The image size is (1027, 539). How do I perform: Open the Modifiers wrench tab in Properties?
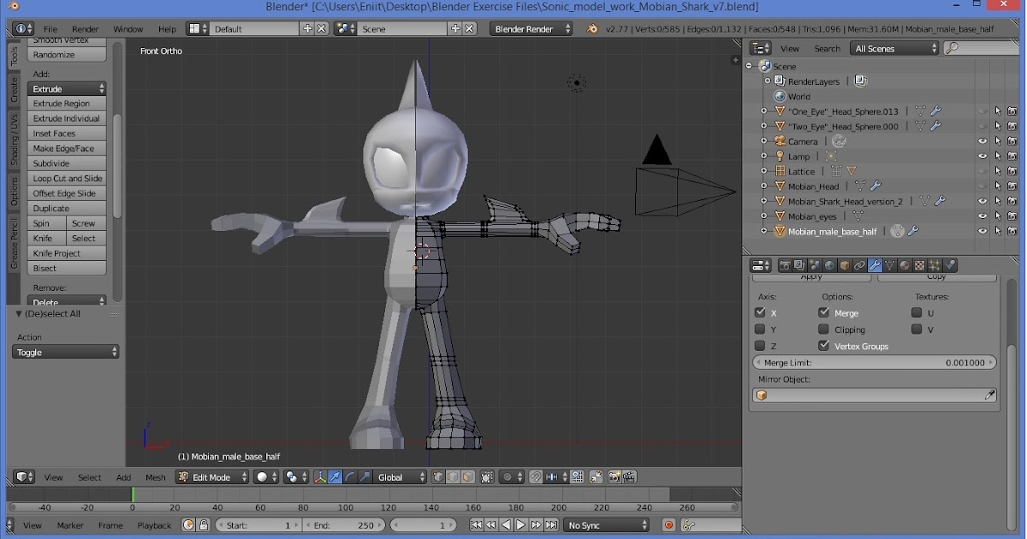(x=874, y=265)
